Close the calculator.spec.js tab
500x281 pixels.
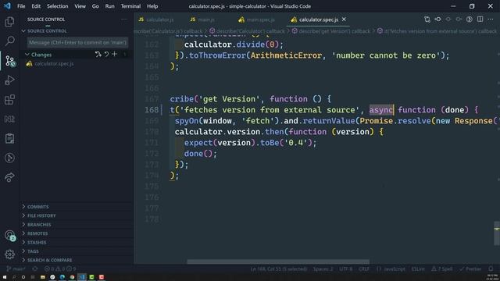click(344, 20)
